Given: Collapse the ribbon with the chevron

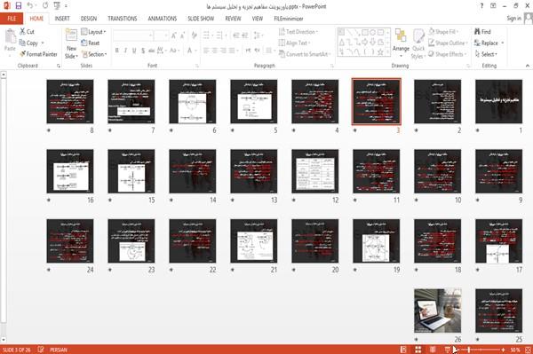Looking at the screenshot, I should [x=527, y=66].
